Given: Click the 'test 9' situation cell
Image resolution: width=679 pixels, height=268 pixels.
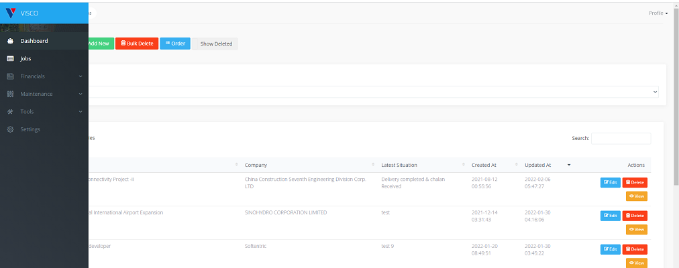Looking at the screenshot, I should pos(388,247).
